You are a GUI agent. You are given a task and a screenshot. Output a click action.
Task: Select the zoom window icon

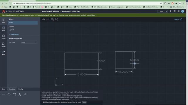point(57,19)
